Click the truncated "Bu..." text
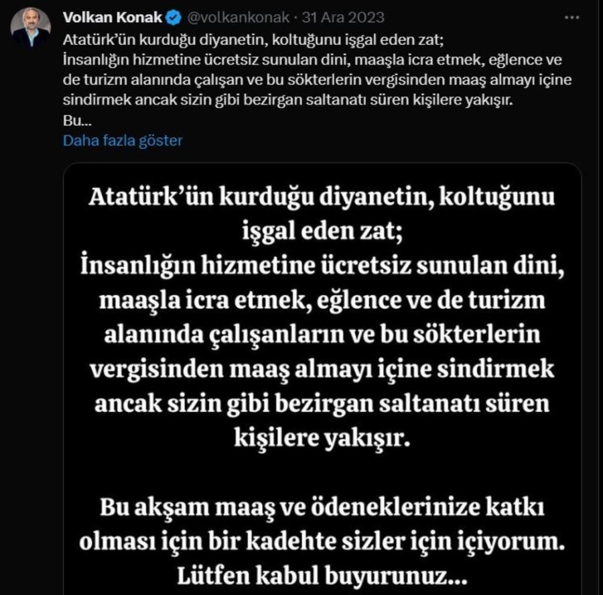Viewport: 603px width, 595px height. (71, 123)
